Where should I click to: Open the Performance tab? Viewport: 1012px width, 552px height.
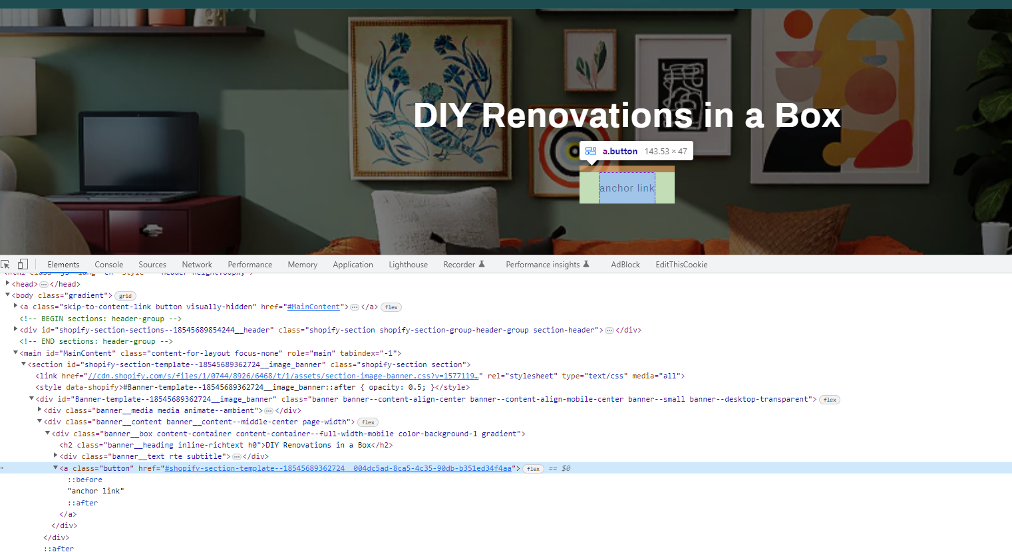tap(250, 265)
